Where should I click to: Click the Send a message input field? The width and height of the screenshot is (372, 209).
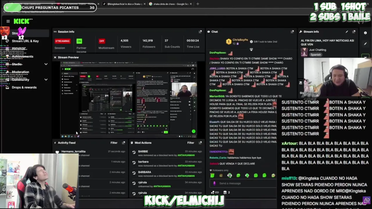[243, 183]
